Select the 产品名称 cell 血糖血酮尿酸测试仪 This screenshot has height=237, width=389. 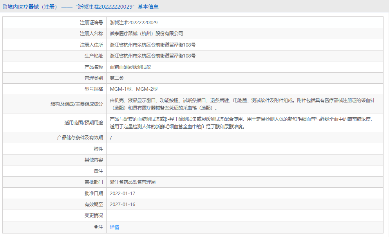pos(130,67)
